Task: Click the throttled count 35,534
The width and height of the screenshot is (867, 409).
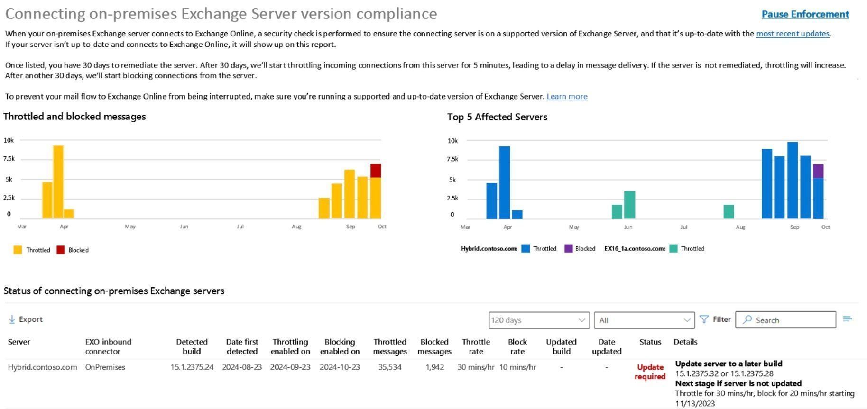Action: click(390, 367)
